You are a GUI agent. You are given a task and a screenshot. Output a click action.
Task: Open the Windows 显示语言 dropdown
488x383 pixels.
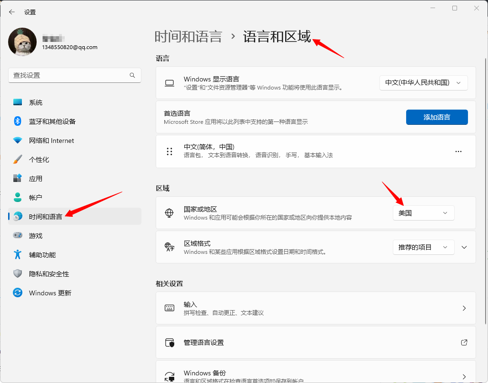pyautogui.click(x=423, y=82)
